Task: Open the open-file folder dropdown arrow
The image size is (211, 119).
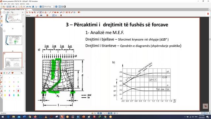Action: pos(6,7)
